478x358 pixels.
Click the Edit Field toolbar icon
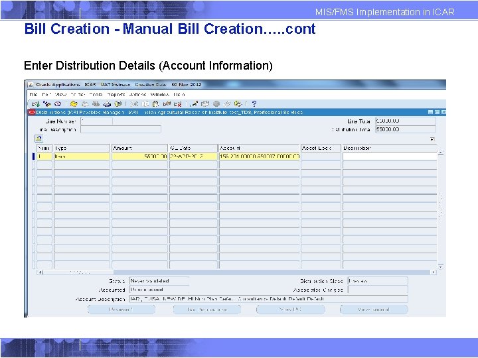194,104
